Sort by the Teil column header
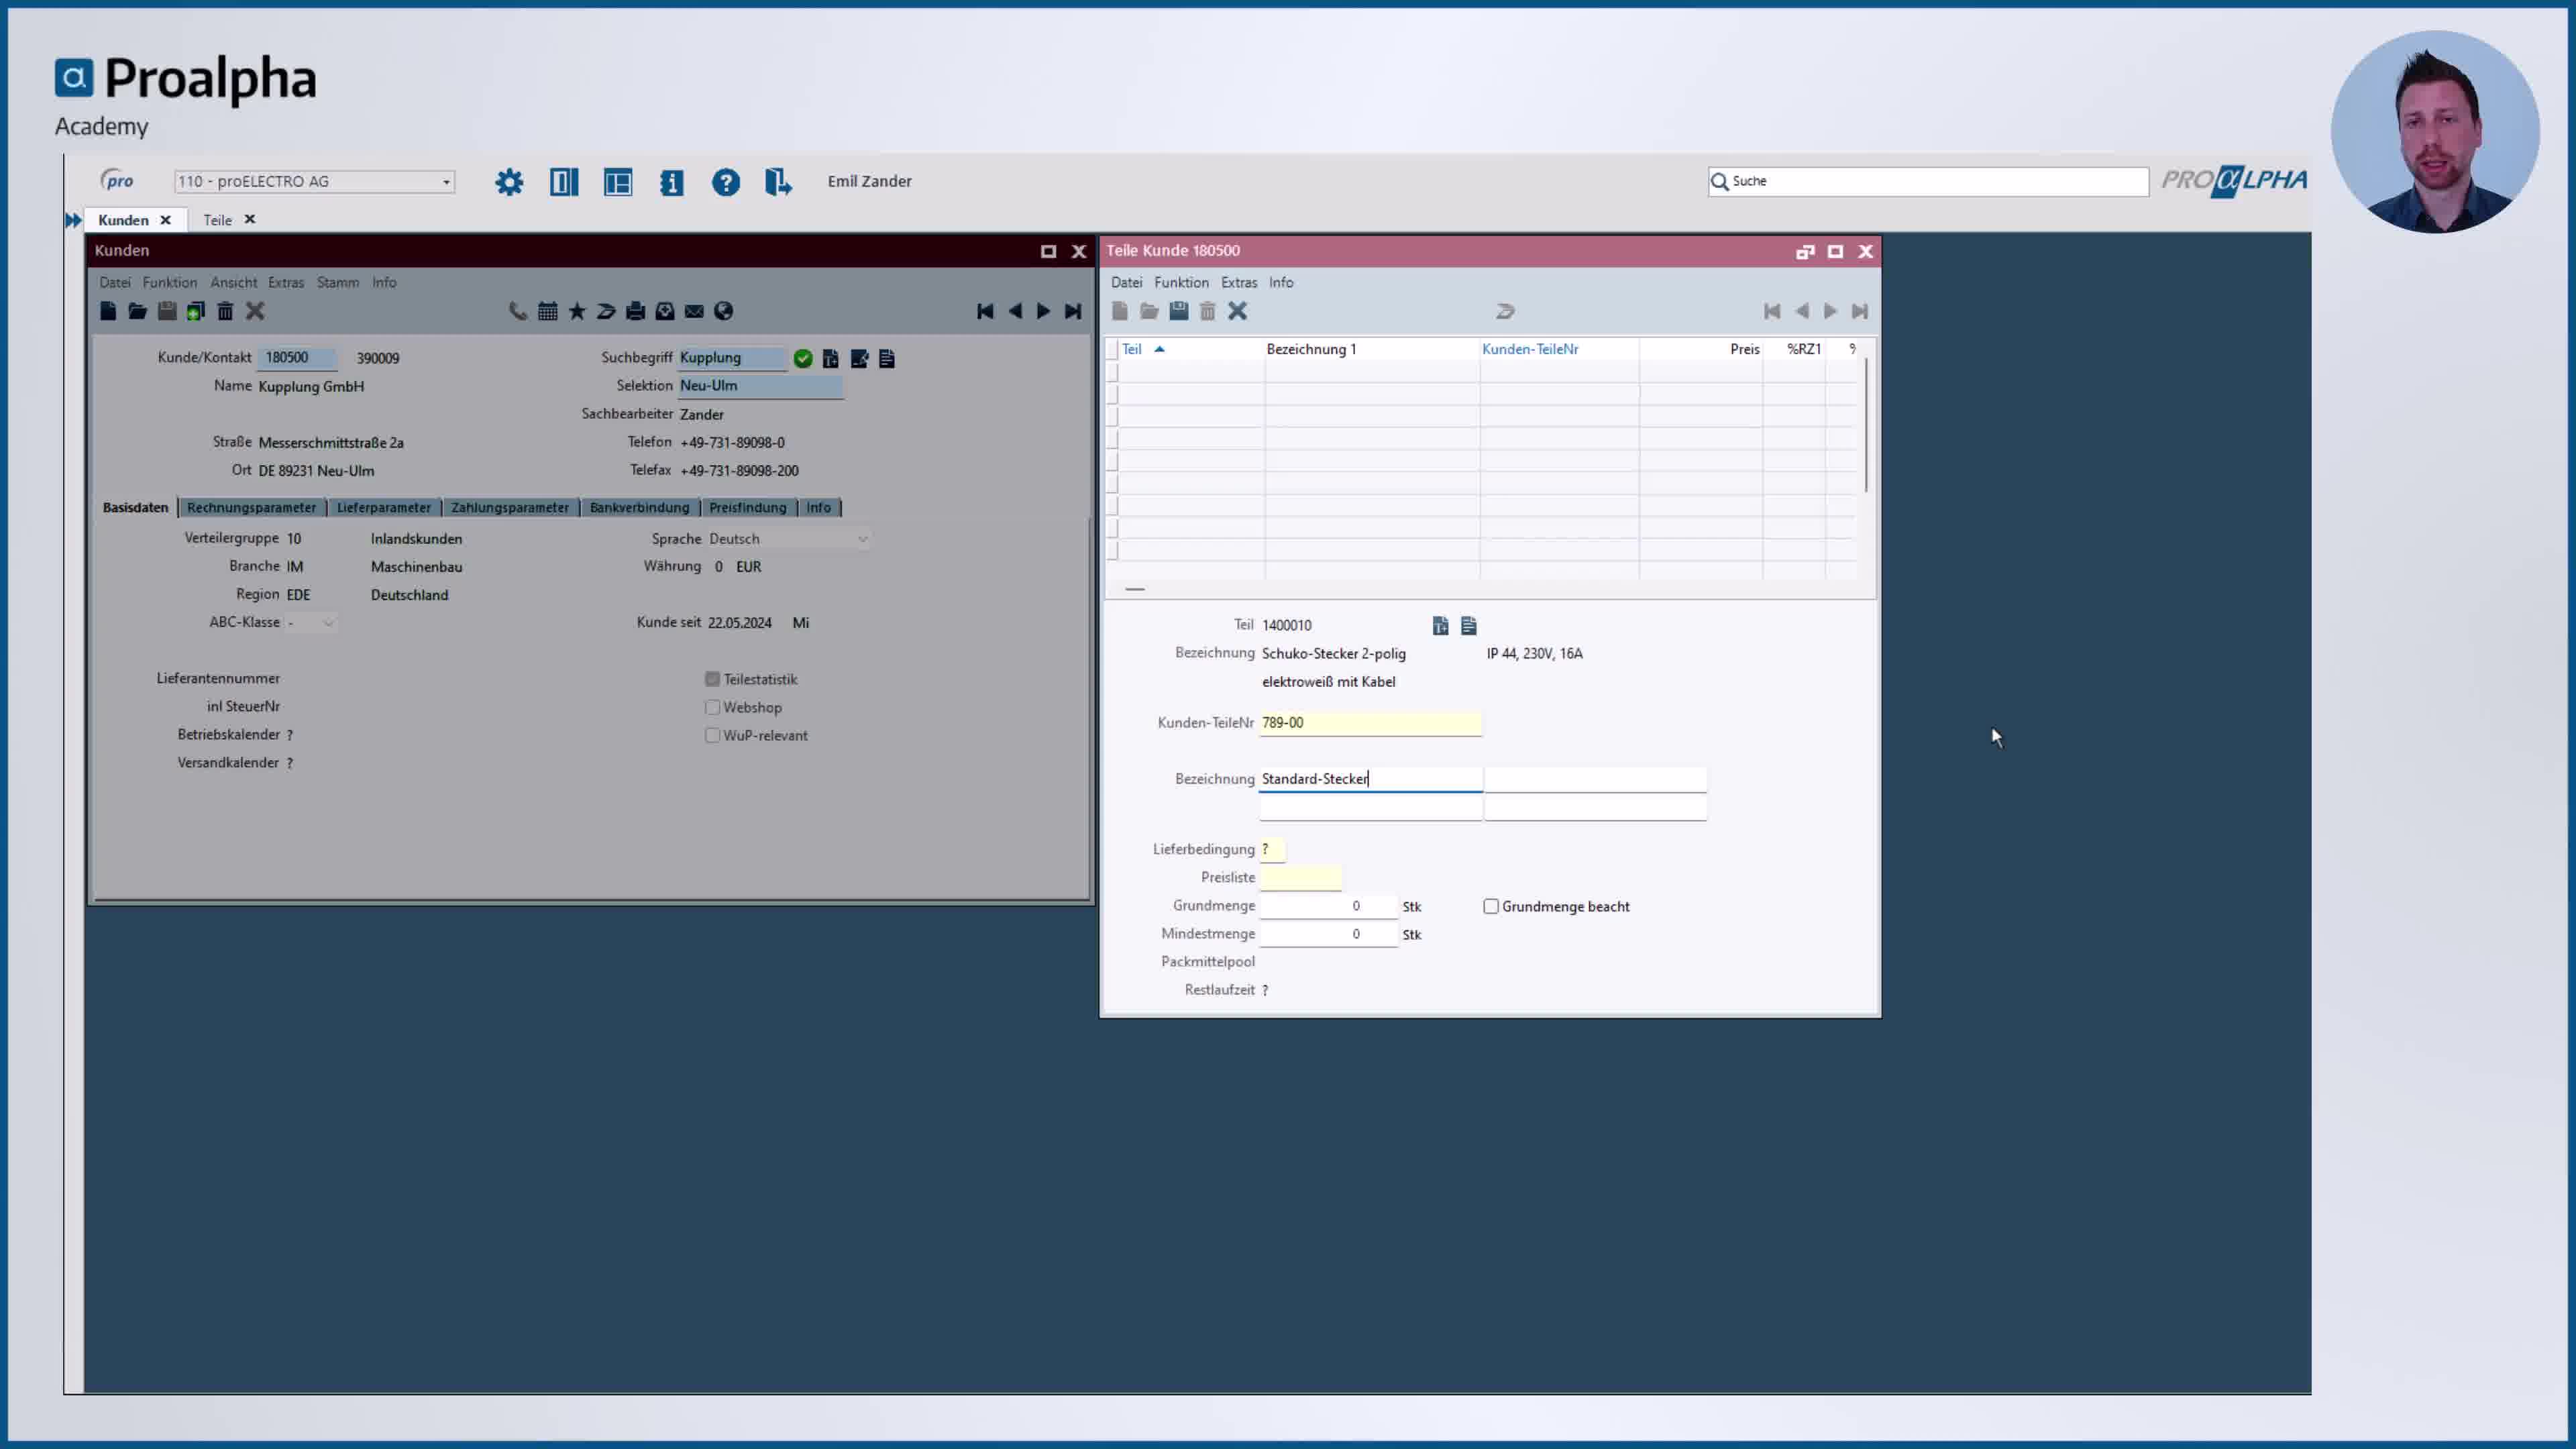Viewport: 2576px width, 1449px height. [1131, 349]
